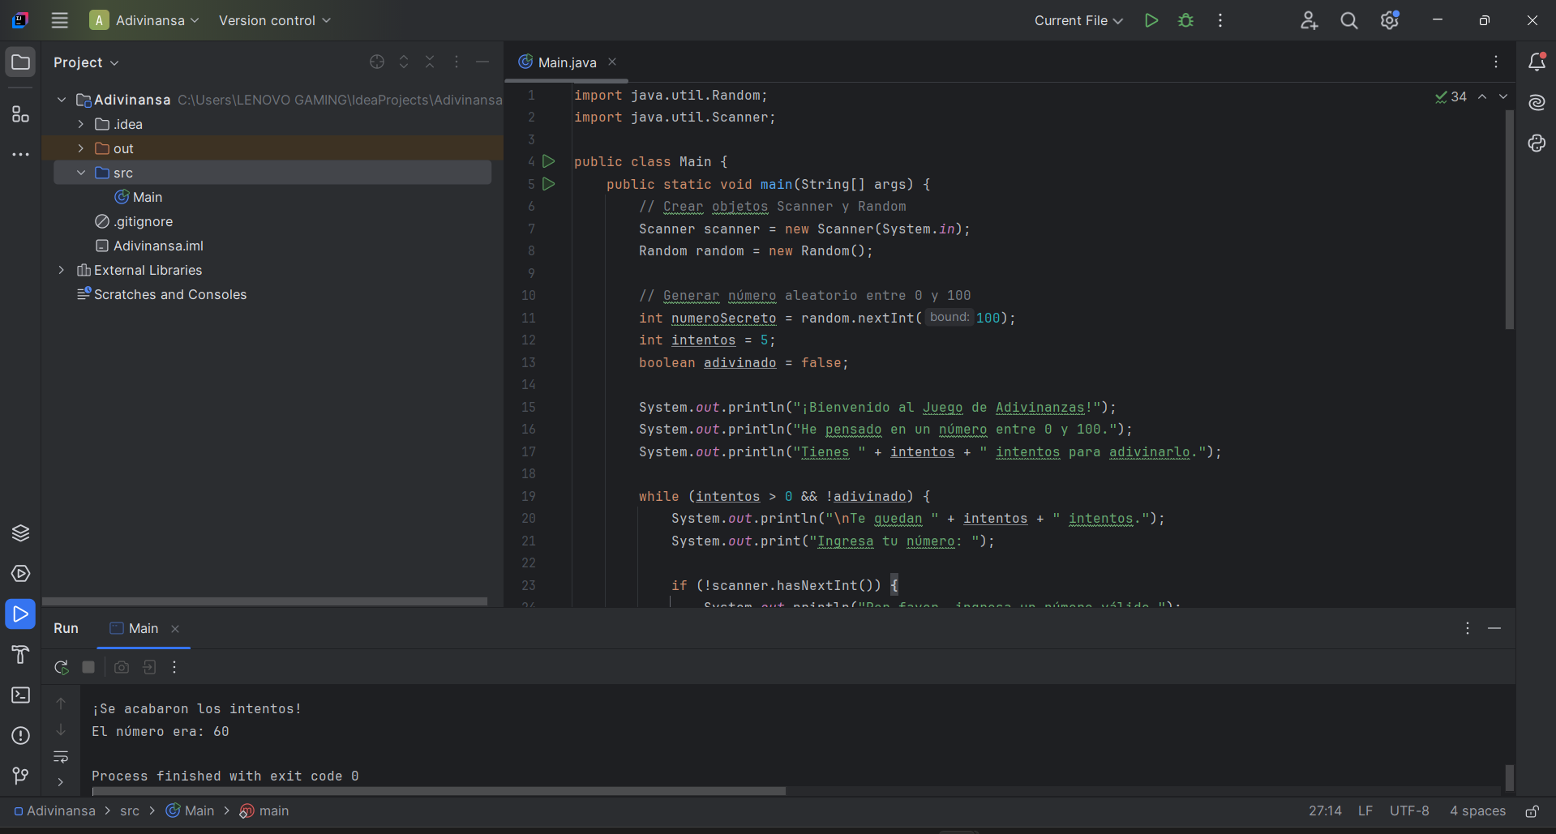Screen dimensions: 1556x834
Task: Open Version control dropdown
Action: 274,20
